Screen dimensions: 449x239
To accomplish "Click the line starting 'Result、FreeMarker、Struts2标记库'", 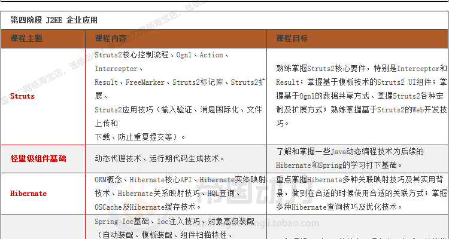I will (x=180, y=82).
